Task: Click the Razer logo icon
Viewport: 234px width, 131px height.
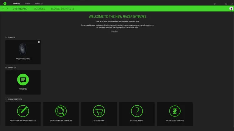Action: click(x=5, y=4)
